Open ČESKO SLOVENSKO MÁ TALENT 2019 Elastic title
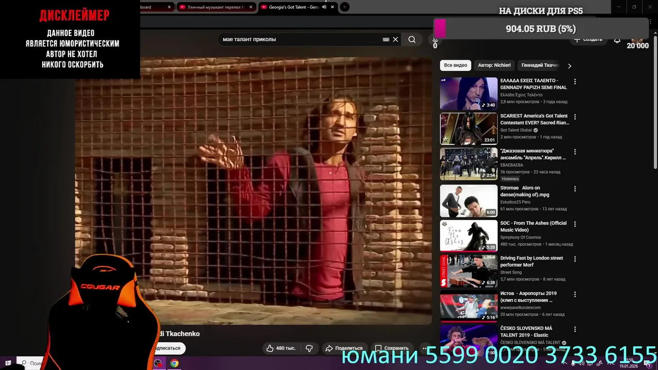The height and width of the screenshot is (370, 658). pos(526,331)
